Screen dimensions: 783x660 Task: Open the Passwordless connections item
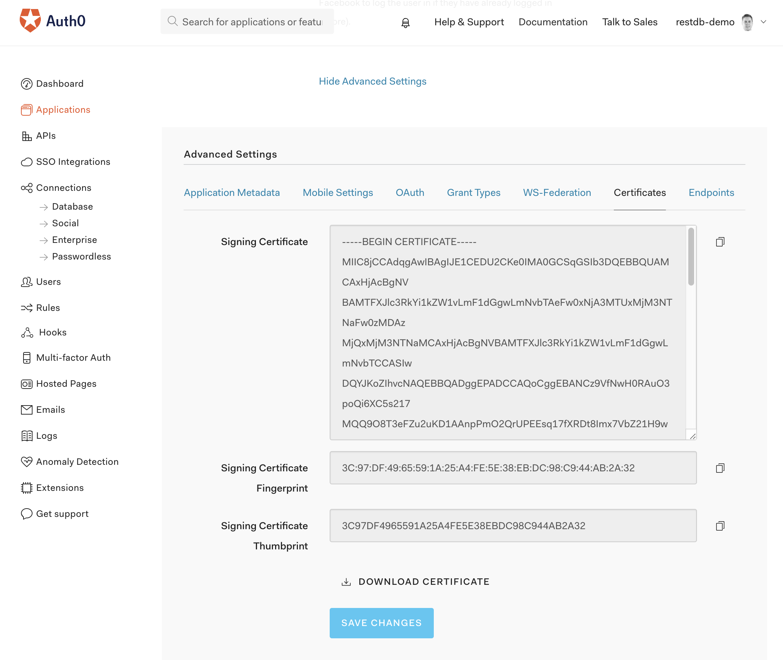tap(81, 257)
